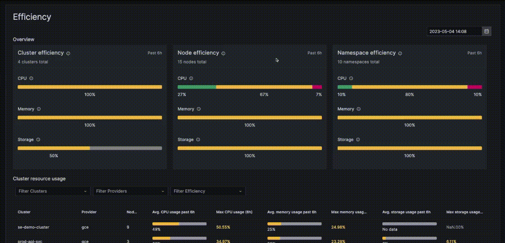Screen dimensions: 505x243
Task: Sort by Max CPU usage (6h) column
Action: pyautogui.click(x=234, y=212)
